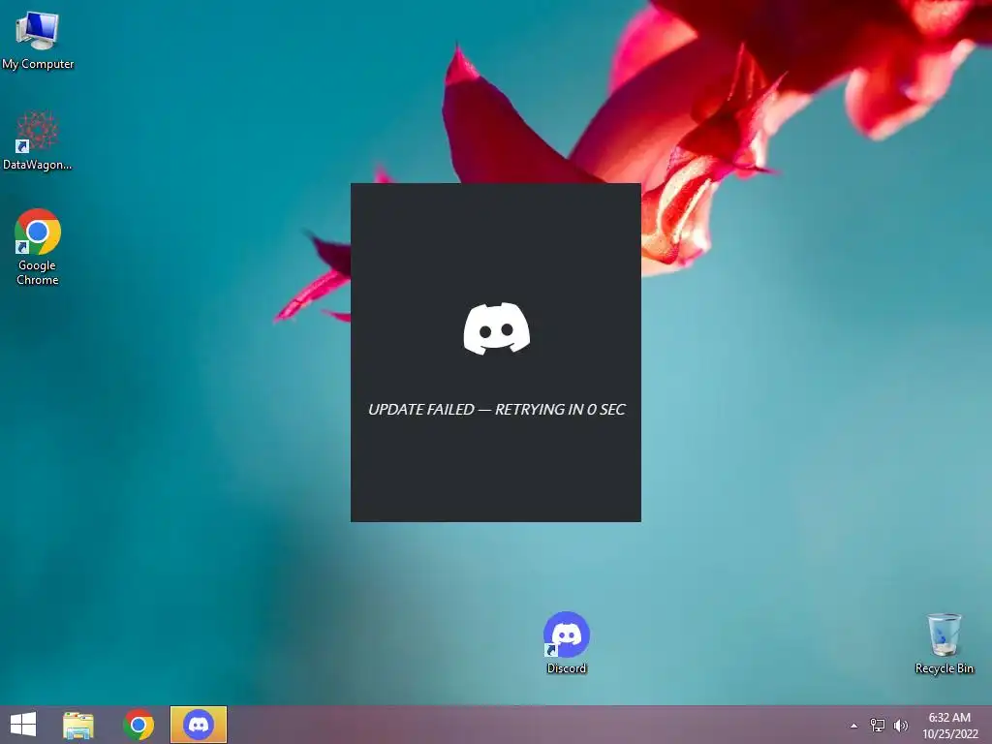Select the Google Chrome desktop shortcut
This screenshot has width=992, height=744.
[38, 247]
